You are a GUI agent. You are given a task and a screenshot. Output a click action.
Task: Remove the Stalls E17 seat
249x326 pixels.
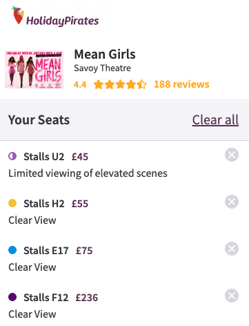pos(232,249)
